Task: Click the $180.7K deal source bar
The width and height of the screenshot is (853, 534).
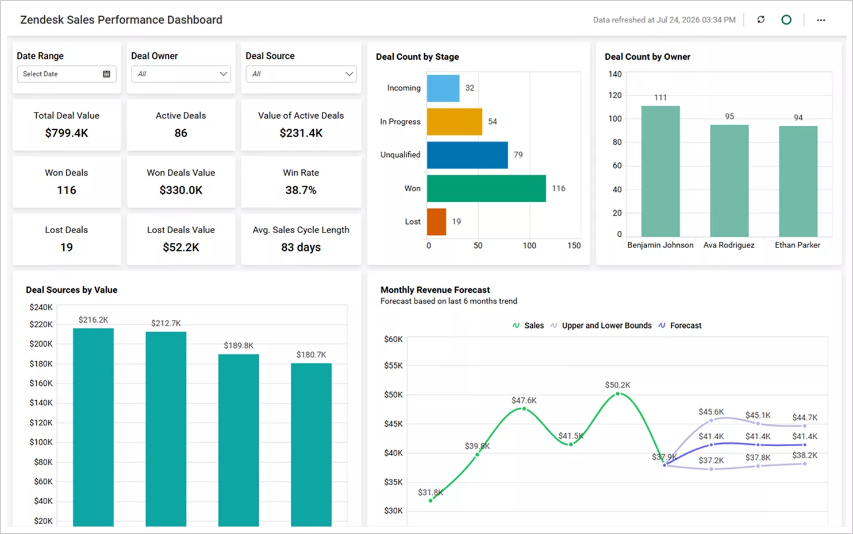Action: [312, 445]
